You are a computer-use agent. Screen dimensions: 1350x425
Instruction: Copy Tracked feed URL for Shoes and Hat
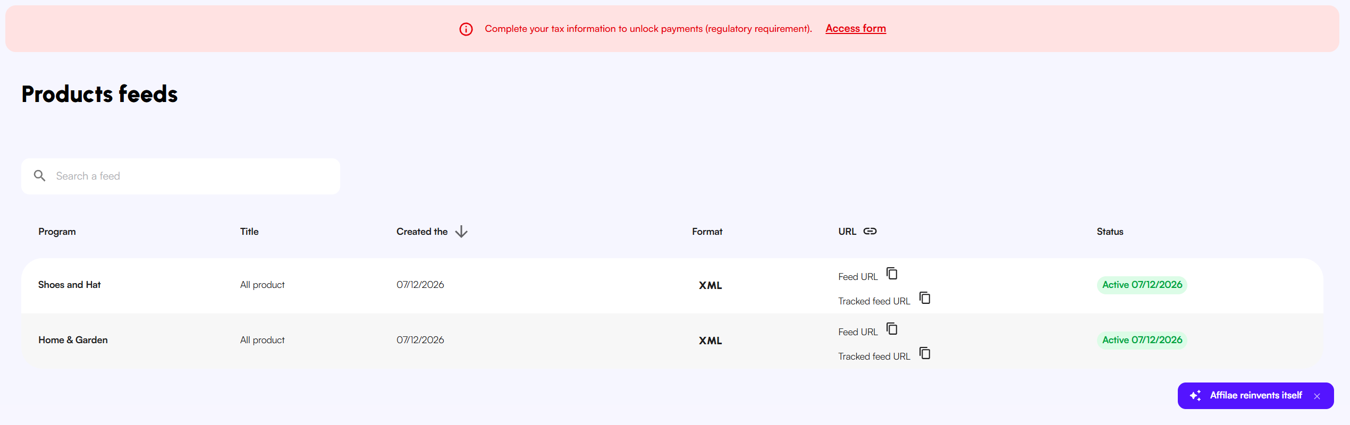tap(925, 298)
